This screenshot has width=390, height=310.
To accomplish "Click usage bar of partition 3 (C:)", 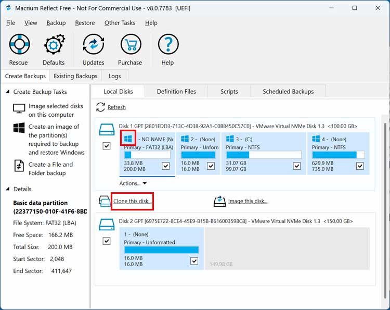I will click(x=264, y=155).
